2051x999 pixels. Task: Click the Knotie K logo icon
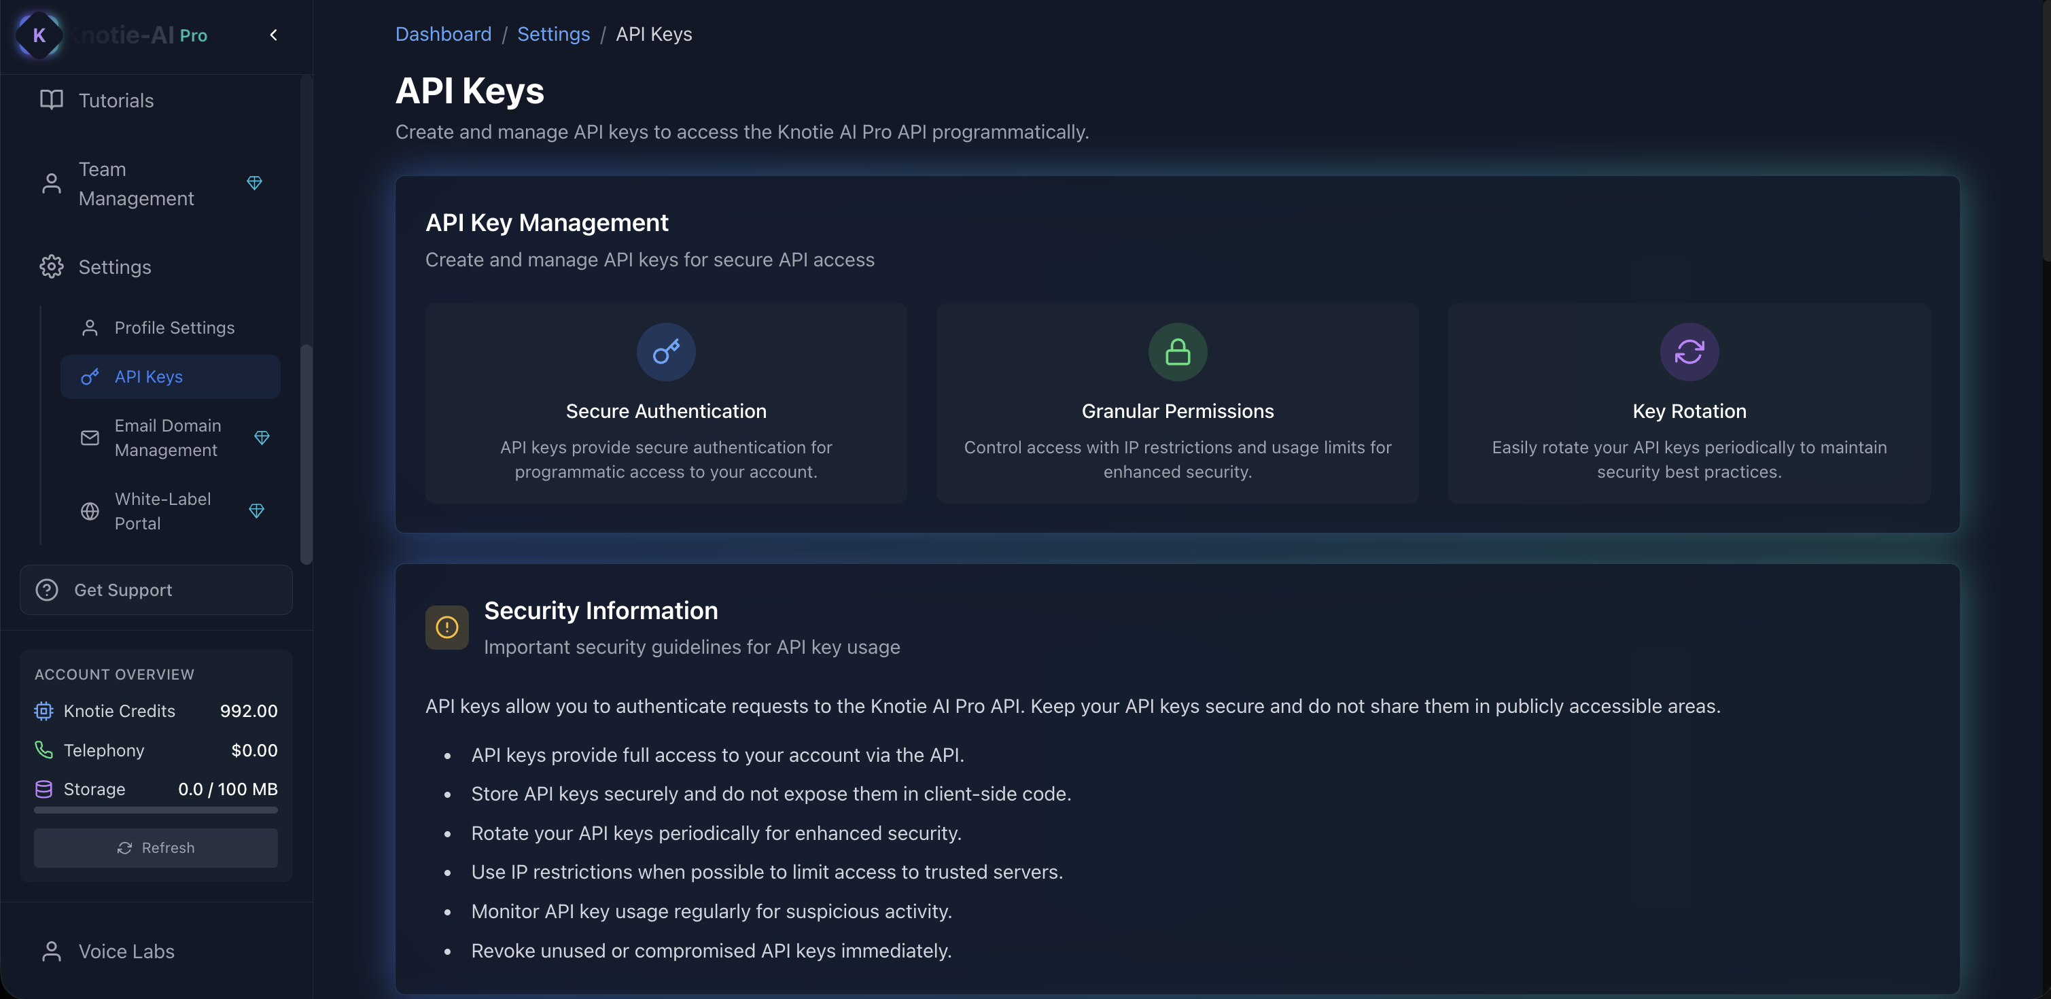pyautogui.click(x=38, y=35)
